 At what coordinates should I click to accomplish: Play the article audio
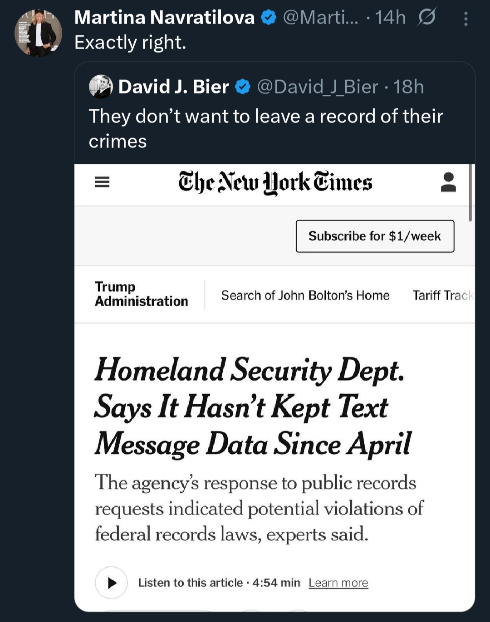pos(111,583)
